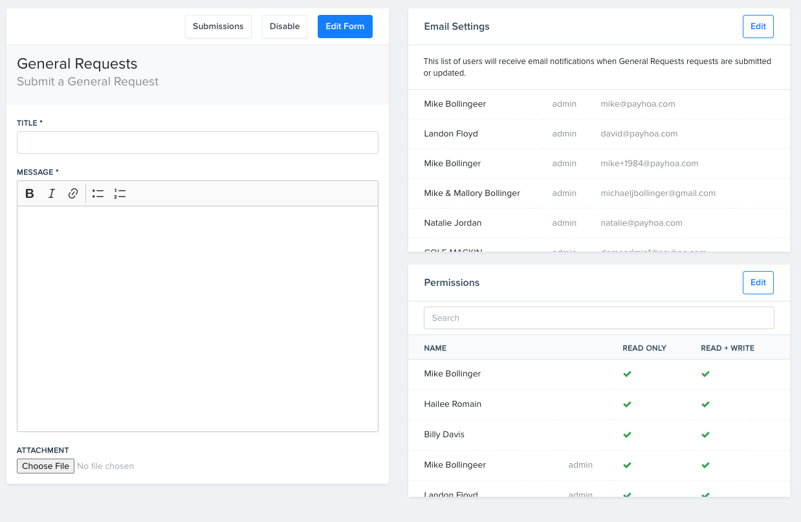
Task: Click the No file chosen label
Action: 105,466
